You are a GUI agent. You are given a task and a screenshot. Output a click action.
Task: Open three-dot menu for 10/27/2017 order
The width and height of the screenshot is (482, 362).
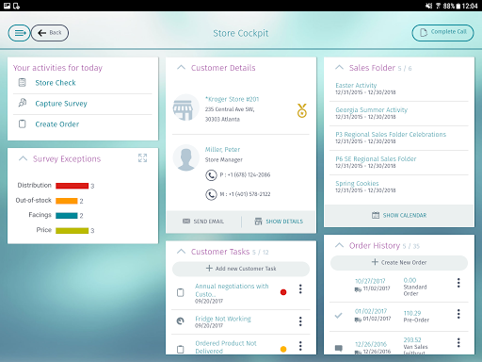[x=458, y=283]
